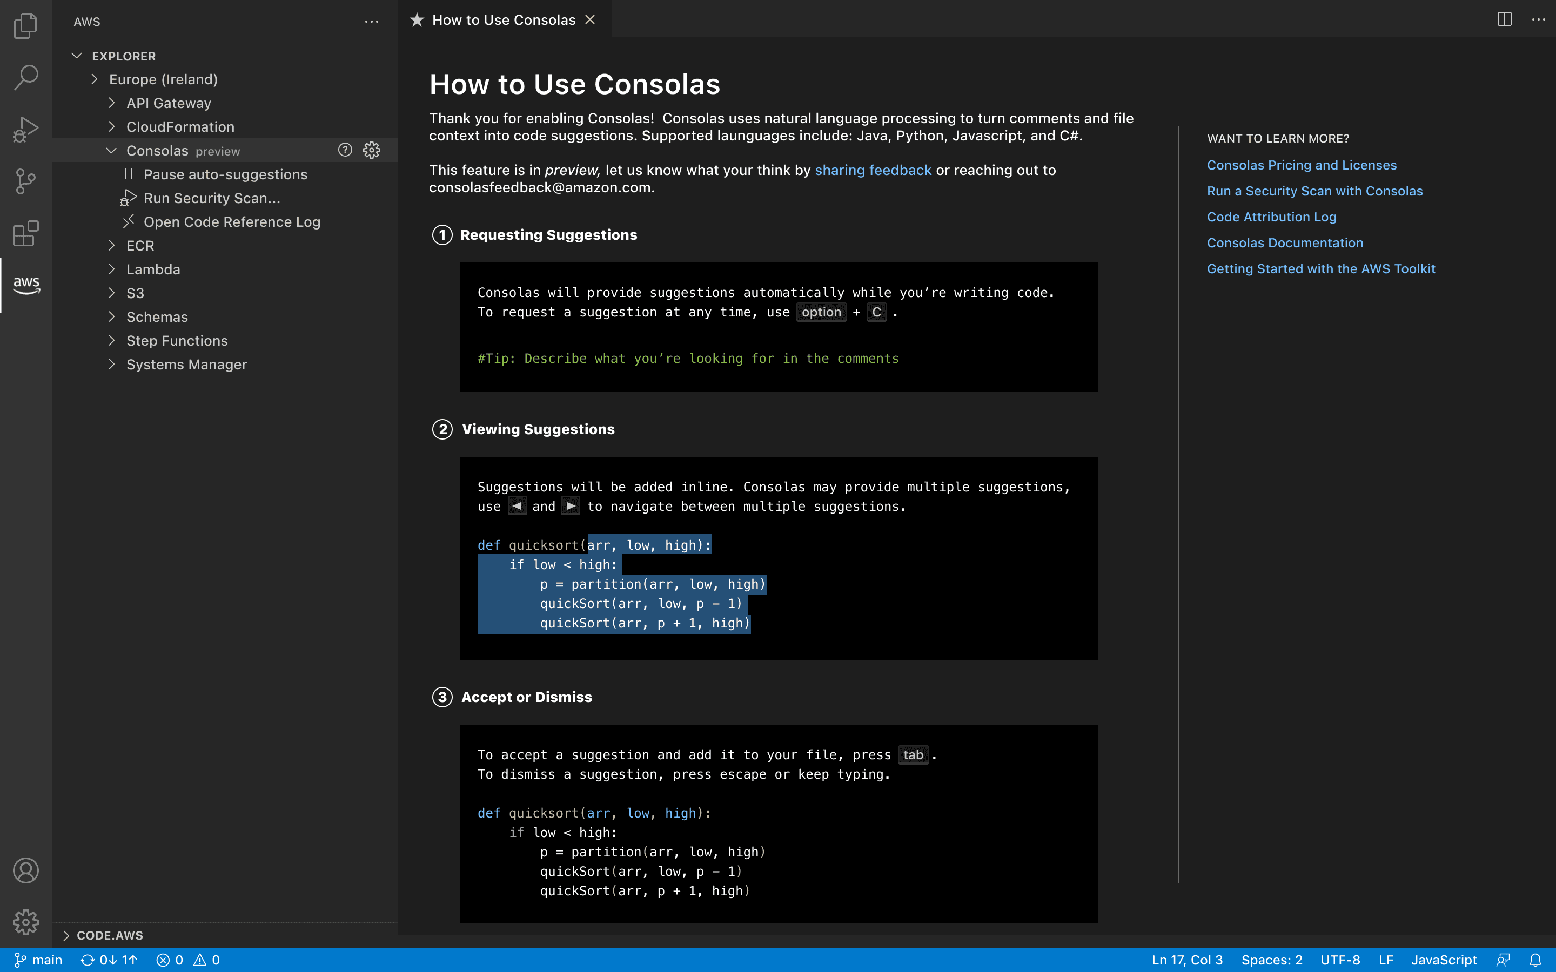Image resolution: width=1556 pixels, height=972 pixels.
Task: Open Consolas settings gear icon
Action: 372,150
